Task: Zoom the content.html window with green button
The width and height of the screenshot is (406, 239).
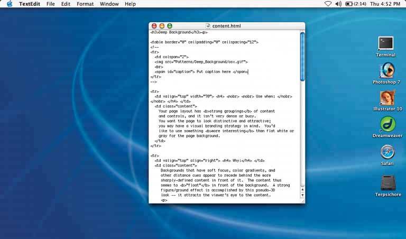Action: [170, 26]
